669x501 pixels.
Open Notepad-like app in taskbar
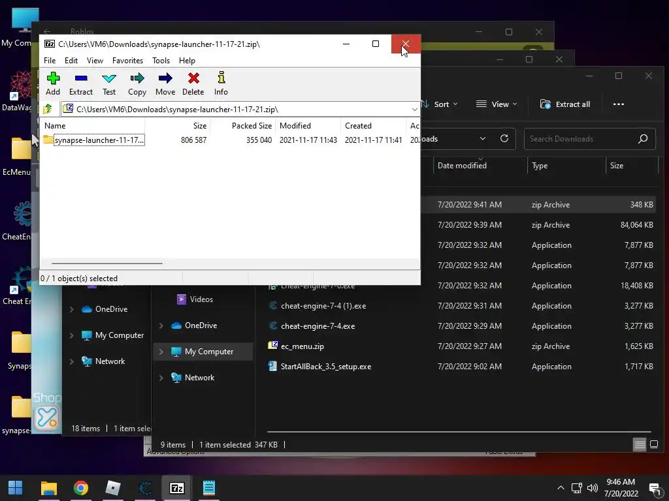point(208,487)
